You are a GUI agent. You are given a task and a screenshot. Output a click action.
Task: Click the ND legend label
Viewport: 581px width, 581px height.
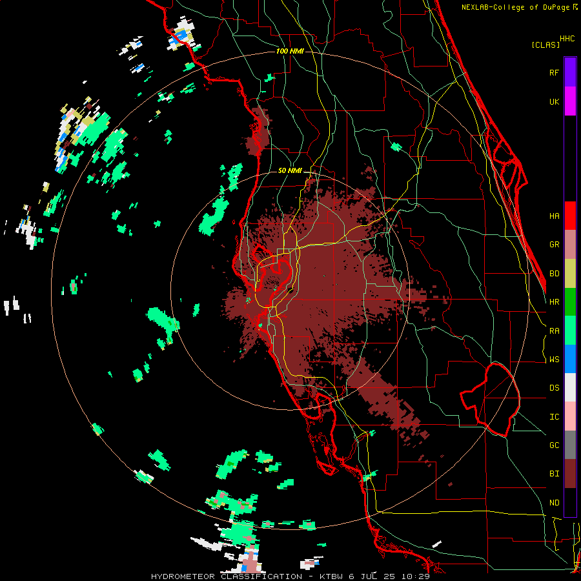tap(555, 503)
